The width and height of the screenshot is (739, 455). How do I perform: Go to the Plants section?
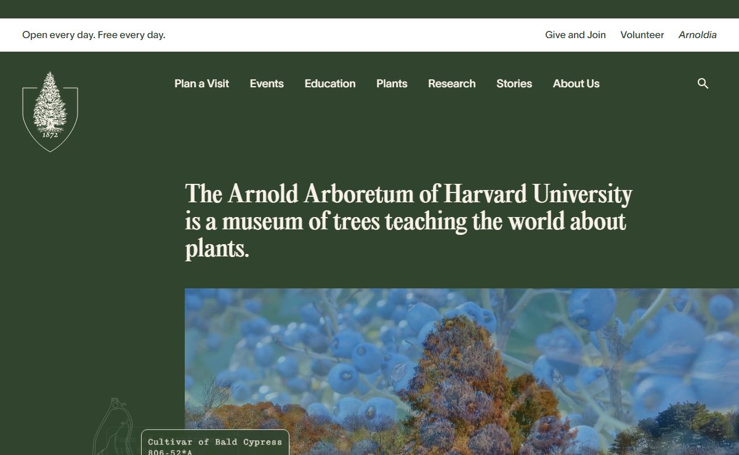pyautogui.click(x=392, y=84)
